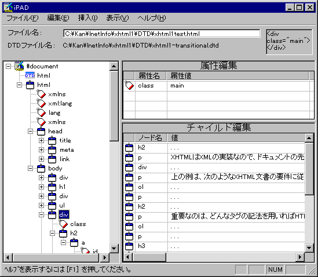The height and width of the screenshot is (277, 318).
Task: Select the #document XML root icon
Action: pyautogui.click(x=19, y=66)
